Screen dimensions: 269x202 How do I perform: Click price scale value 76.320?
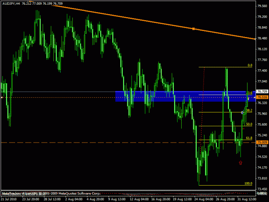(262, 103)
